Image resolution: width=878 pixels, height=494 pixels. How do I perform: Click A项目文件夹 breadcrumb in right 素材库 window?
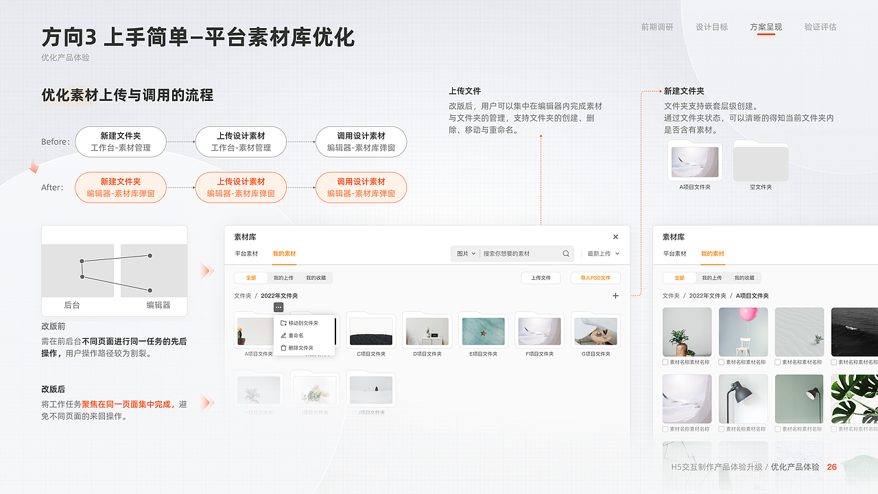coord(752,296)
